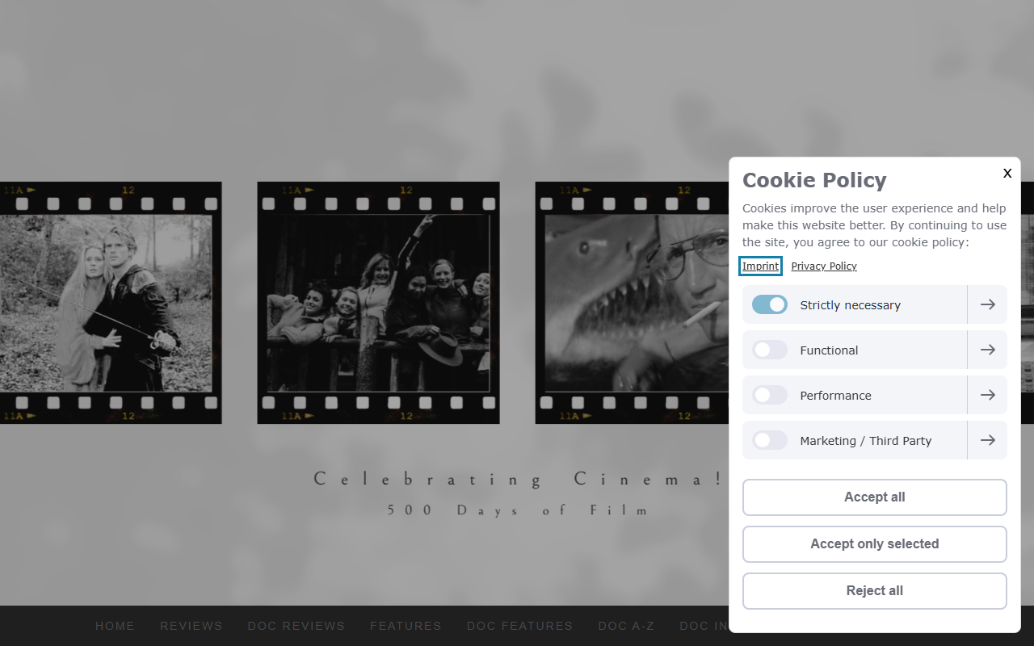Expand the Performance cookie details arrow
Screen dimensions: 1034x646
tap(987, 395)
